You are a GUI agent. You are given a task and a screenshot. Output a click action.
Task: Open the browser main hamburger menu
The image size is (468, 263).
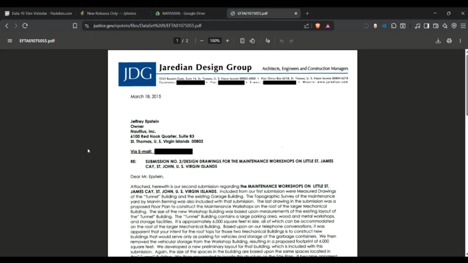pyautogui.click(x=463, y=26)
